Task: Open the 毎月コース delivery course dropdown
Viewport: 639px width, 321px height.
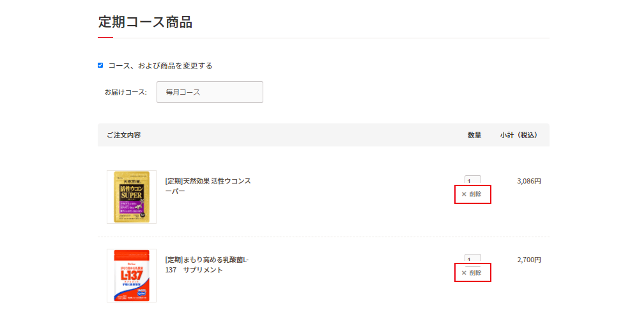Action: pos(210,92)
